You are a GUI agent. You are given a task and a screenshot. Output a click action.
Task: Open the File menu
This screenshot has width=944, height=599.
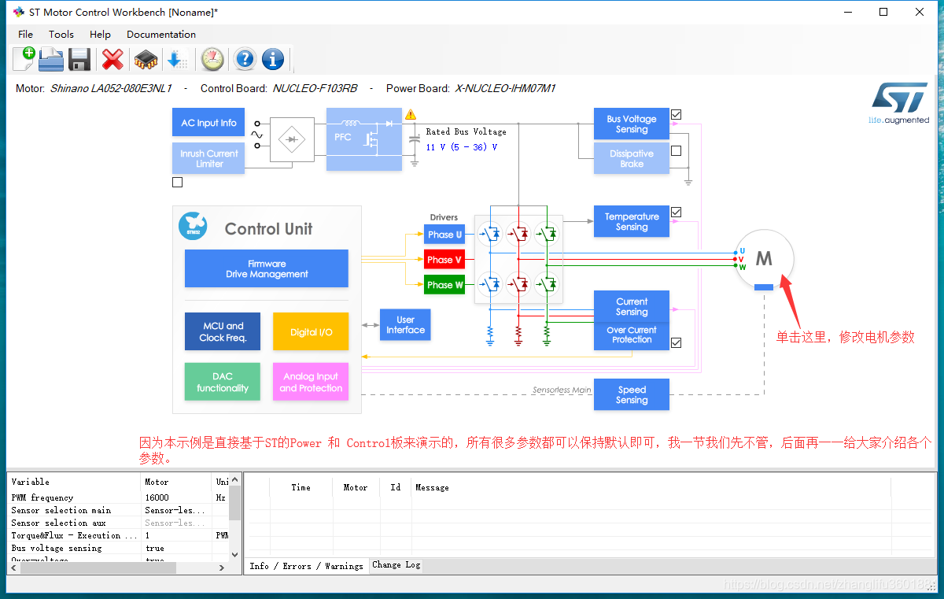(x=26, y=34)
